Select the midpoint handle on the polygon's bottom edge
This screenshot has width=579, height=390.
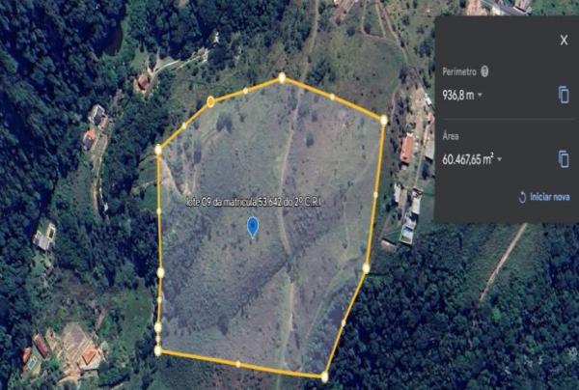click(x=237, y=364)
